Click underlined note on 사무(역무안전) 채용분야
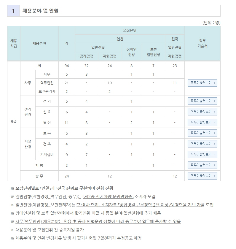 tap(98, 221)
